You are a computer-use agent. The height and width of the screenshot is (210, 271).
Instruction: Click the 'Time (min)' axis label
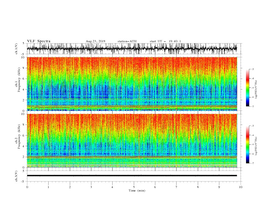tap(137, 190)
